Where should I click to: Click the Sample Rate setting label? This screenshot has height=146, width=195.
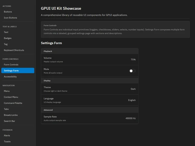coord(50,117)
